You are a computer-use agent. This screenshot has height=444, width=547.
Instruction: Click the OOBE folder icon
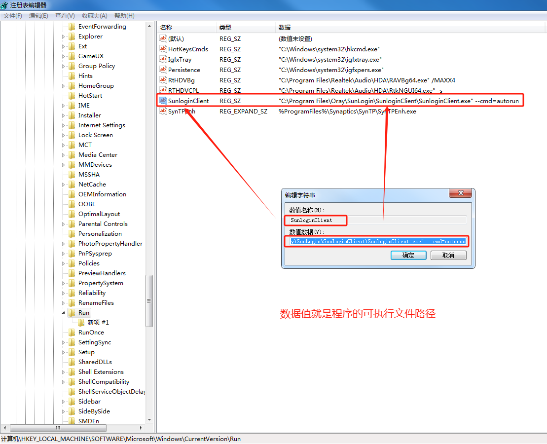[72, 204]
